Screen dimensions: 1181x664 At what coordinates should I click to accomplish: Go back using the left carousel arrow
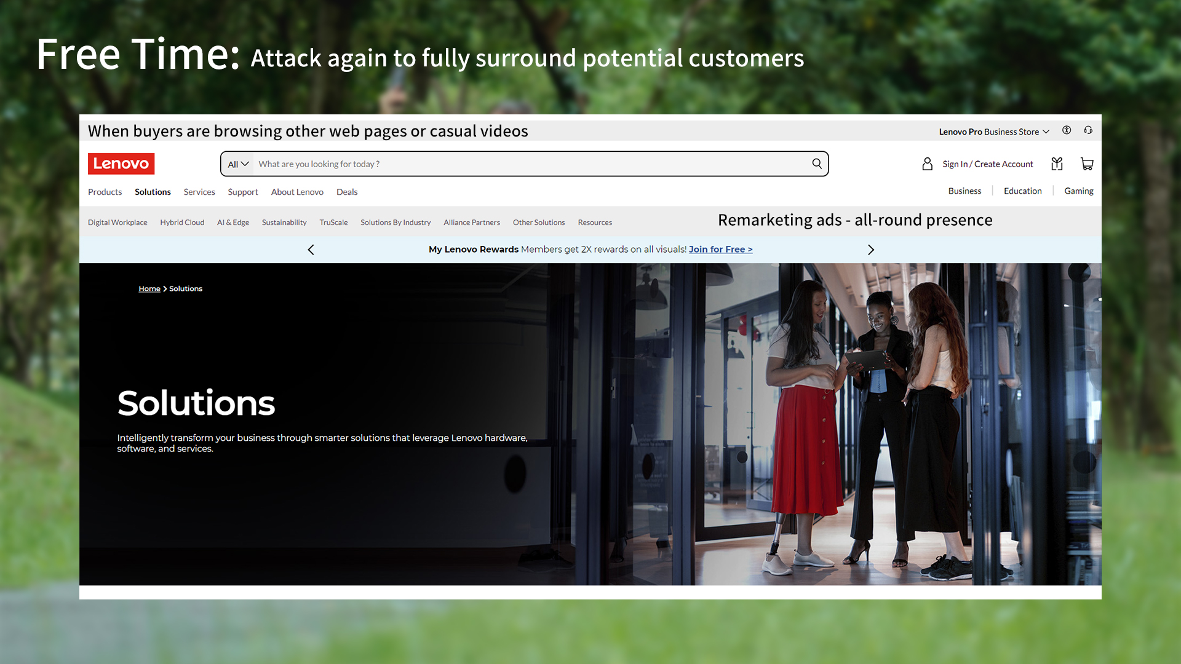click(x=311, y=250)
